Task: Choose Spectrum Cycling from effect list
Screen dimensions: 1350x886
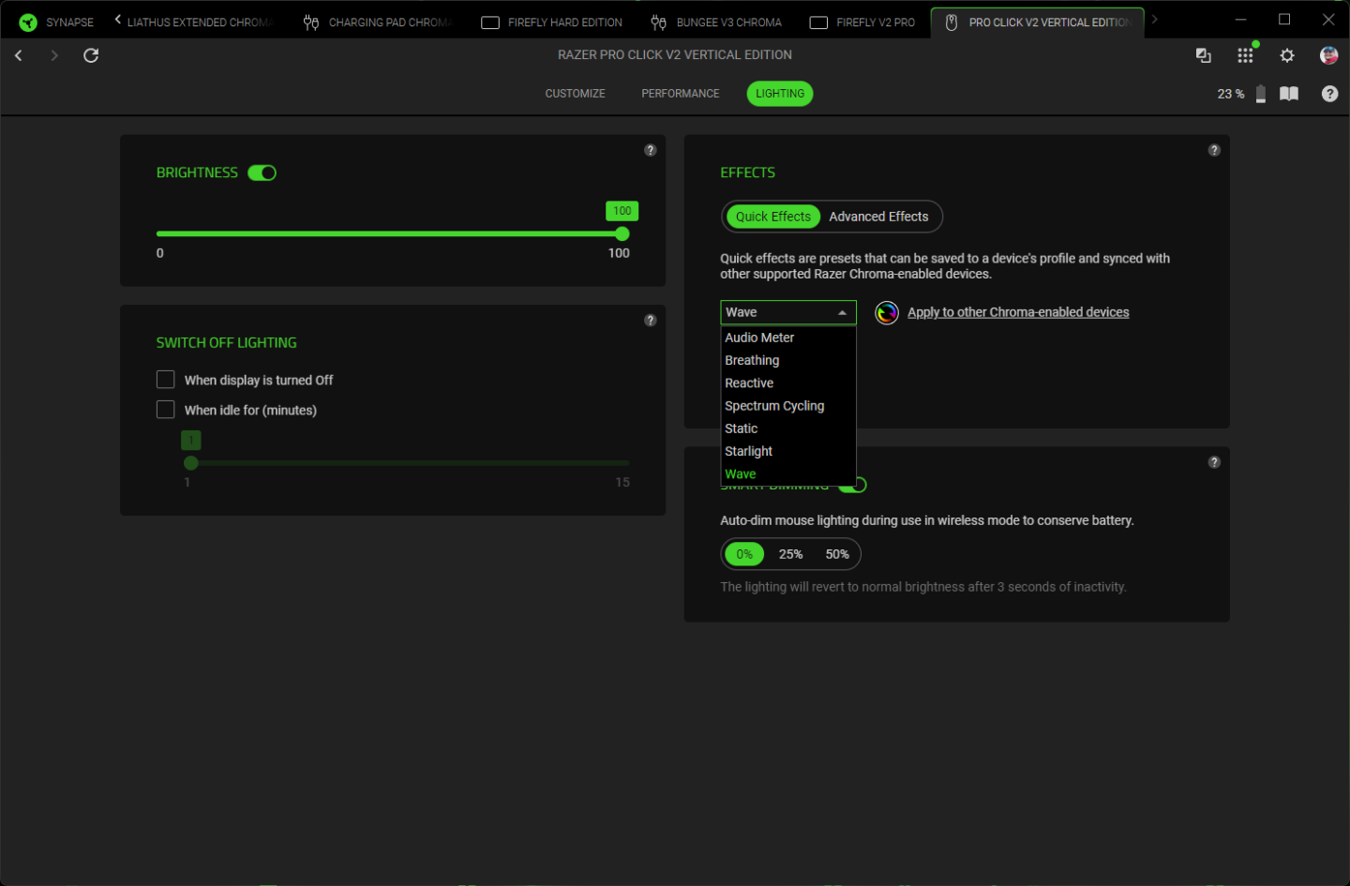Action: [788, 406]
